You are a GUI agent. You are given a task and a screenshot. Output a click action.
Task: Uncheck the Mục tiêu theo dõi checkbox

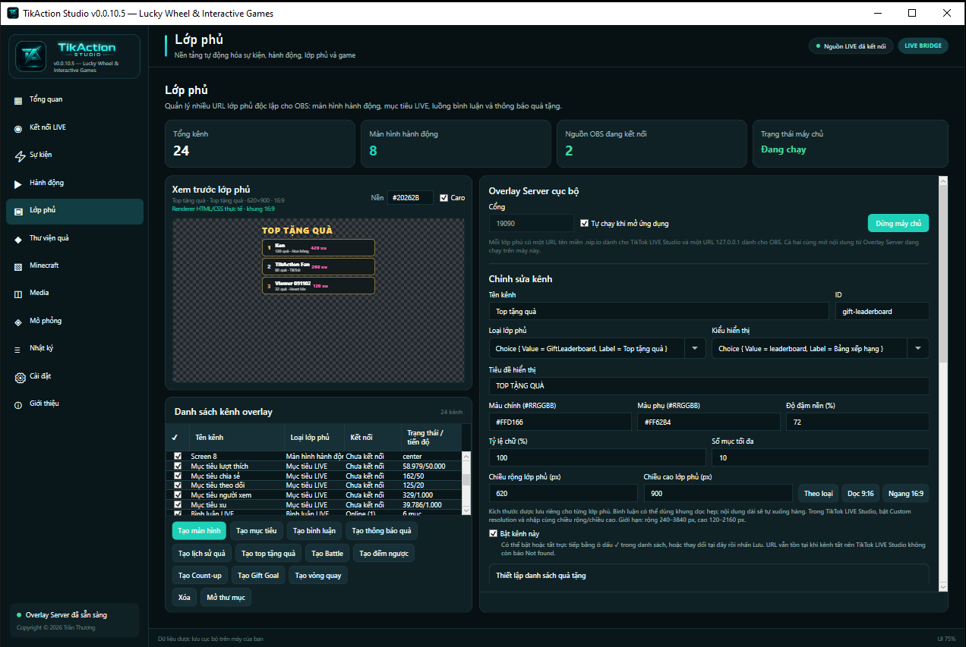tap(178, 485)
